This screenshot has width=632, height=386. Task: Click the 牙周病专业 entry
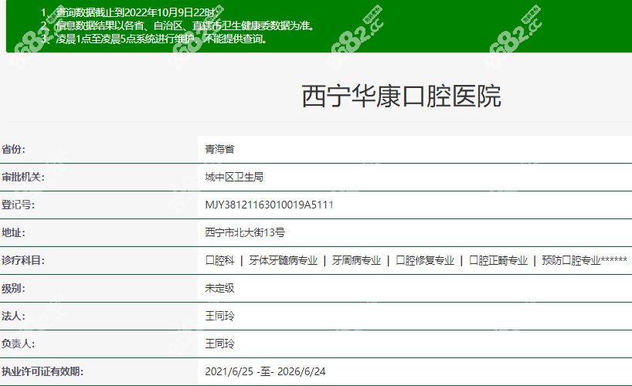coord(356,260)
